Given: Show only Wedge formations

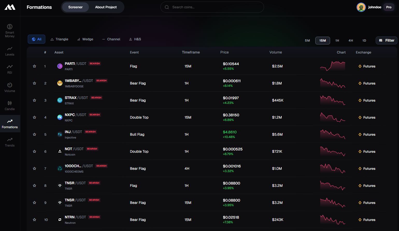Looking at the screenshot, I should tap(85, 39).
